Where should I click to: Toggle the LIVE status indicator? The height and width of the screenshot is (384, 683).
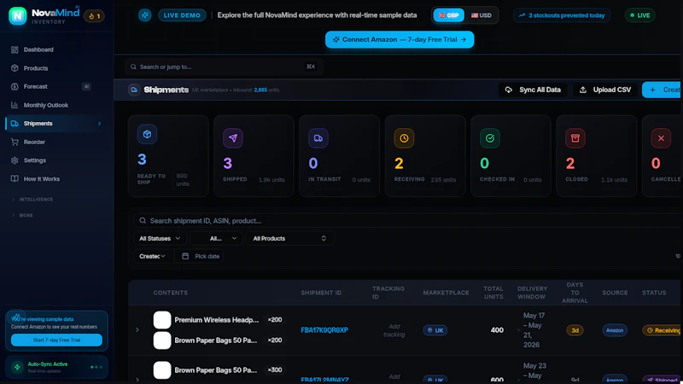click(x=639, y=15)
